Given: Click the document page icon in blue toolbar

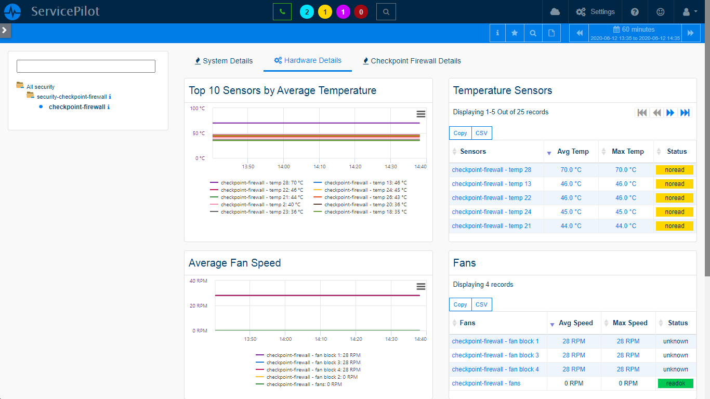Looking at the screenshot, I should (551, 33).
